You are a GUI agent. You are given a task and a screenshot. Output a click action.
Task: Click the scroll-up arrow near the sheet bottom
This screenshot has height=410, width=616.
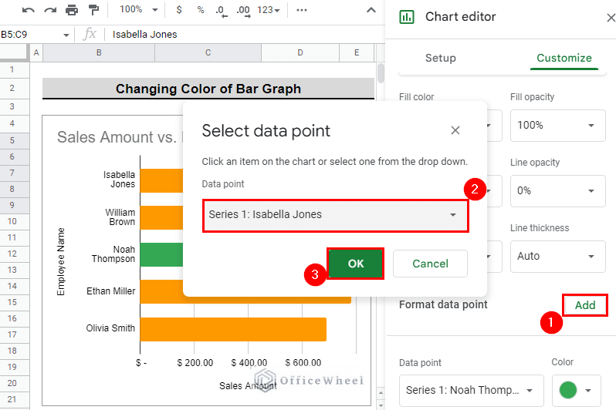[381, 393]
